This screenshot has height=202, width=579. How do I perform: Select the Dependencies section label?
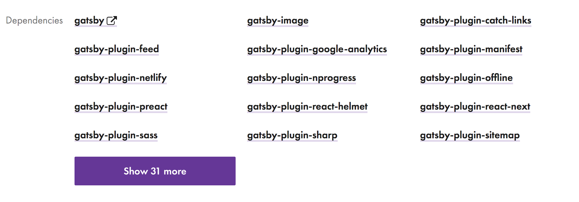click(35, 20)
